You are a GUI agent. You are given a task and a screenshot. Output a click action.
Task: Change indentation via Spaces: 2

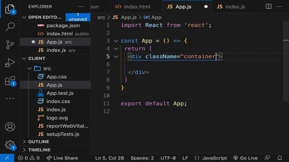coord(142,158)
